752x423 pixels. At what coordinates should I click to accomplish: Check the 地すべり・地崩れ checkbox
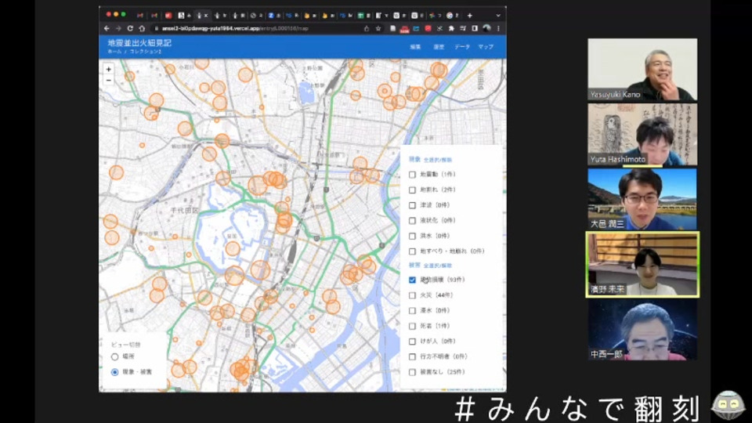coord(412,251)
